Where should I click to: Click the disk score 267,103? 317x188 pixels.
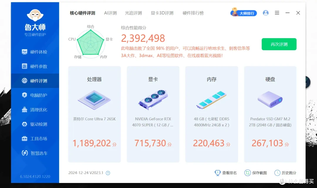[267, 143]
